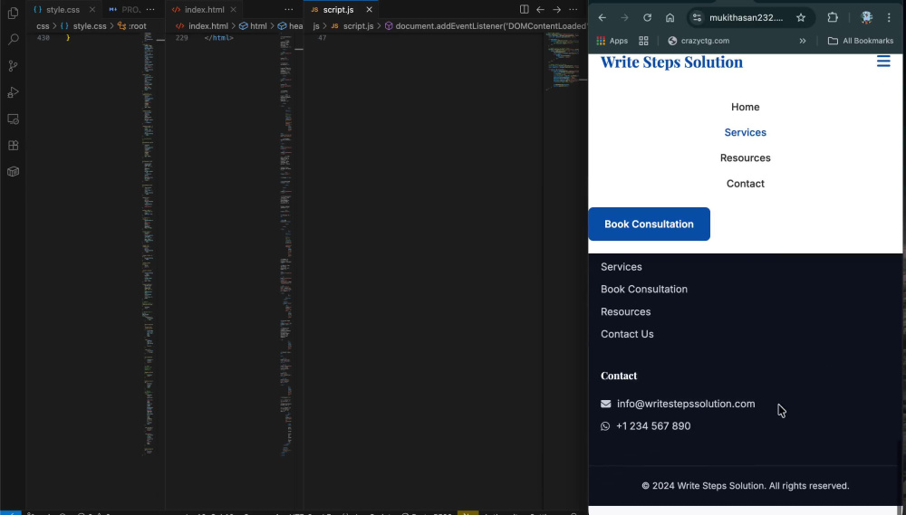Close the script.js tab
Image resolution: width=906 pixels, height=515 pixels.
click(x=370, y=10)
